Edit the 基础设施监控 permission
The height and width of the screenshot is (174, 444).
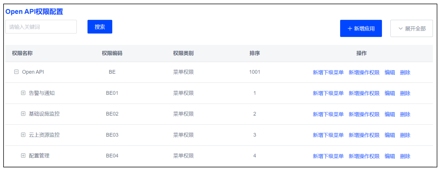[x=390, y=114]
